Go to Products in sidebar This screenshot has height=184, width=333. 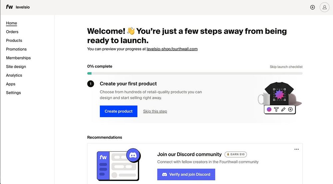(x=14, y=41)
